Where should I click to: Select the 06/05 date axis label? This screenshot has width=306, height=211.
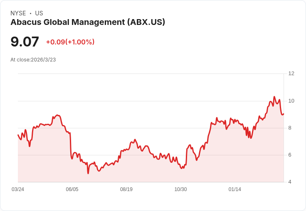[72, 189]
